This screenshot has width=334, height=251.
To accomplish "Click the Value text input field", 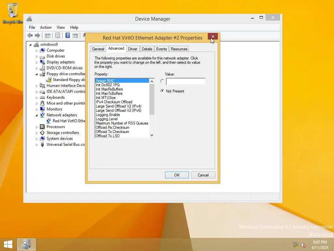I will [x=186, y=81].
